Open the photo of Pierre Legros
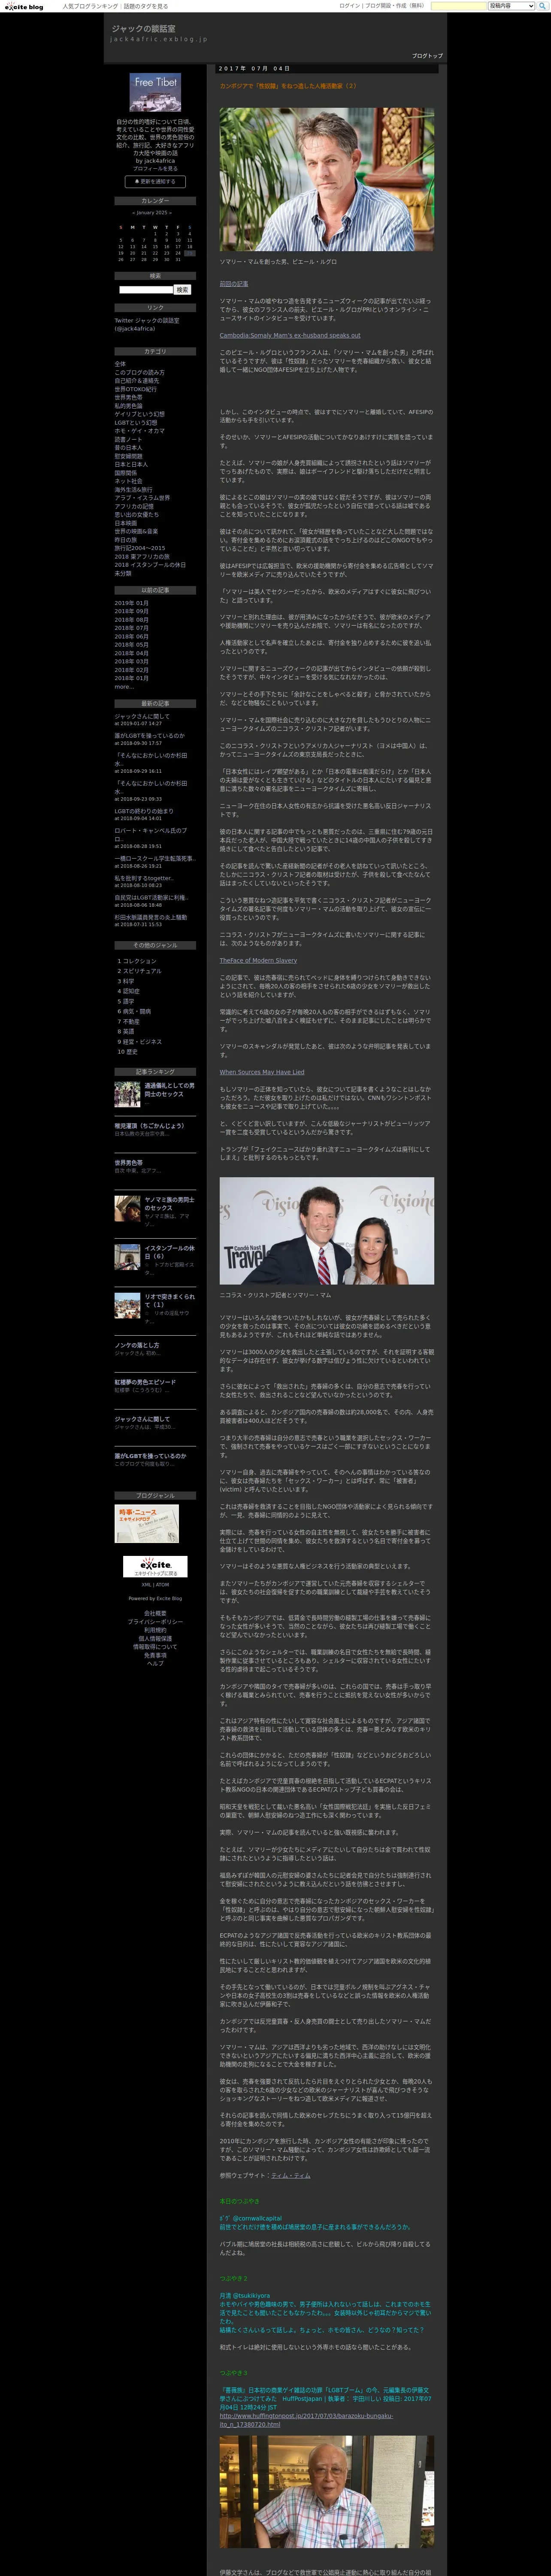Viewport: 551px width, 2576px height. point(327,179)
